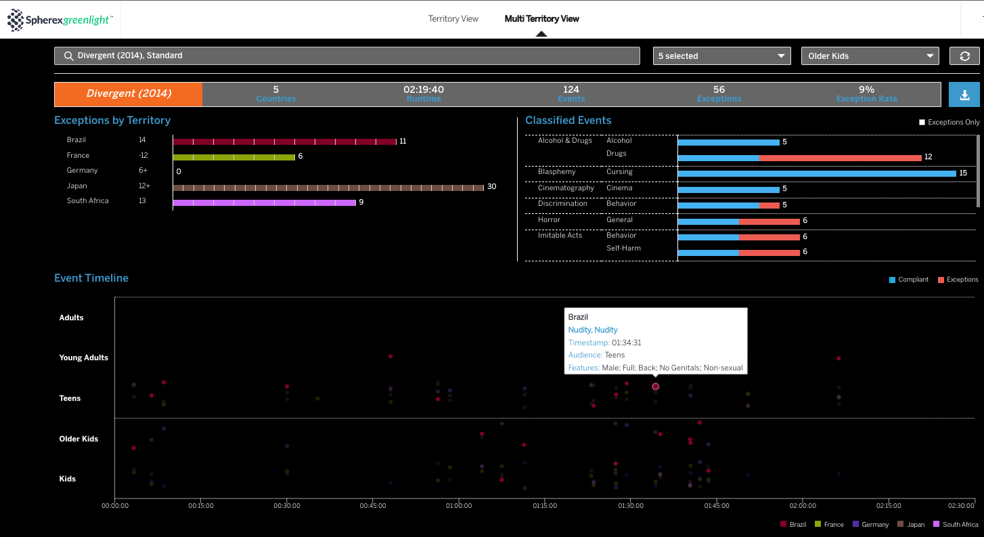This screenshot has width=984, height=537.
Task: Click the Brazil territory label in Exceptions by Territory
Action: 76,140
